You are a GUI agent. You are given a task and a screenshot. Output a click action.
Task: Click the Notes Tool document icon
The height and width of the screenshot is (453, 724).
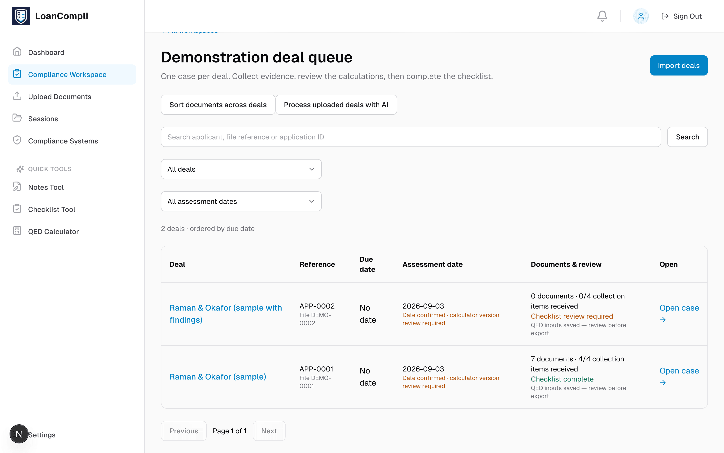(x=17, y=187)
